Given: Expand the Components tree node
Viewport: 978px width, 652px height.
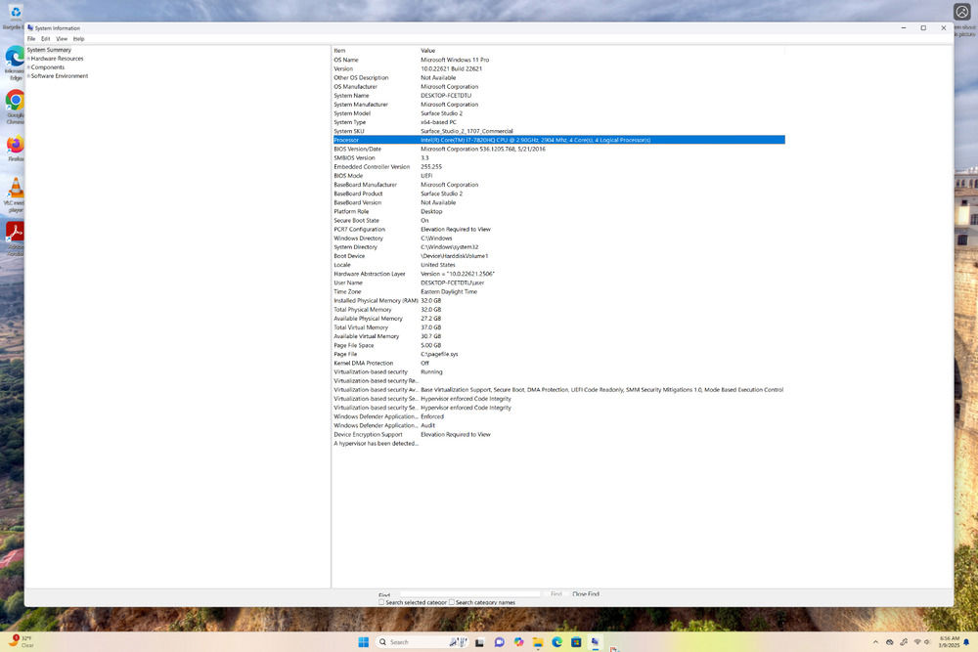Looking at the screenshot, I should (x=28, y=67).
